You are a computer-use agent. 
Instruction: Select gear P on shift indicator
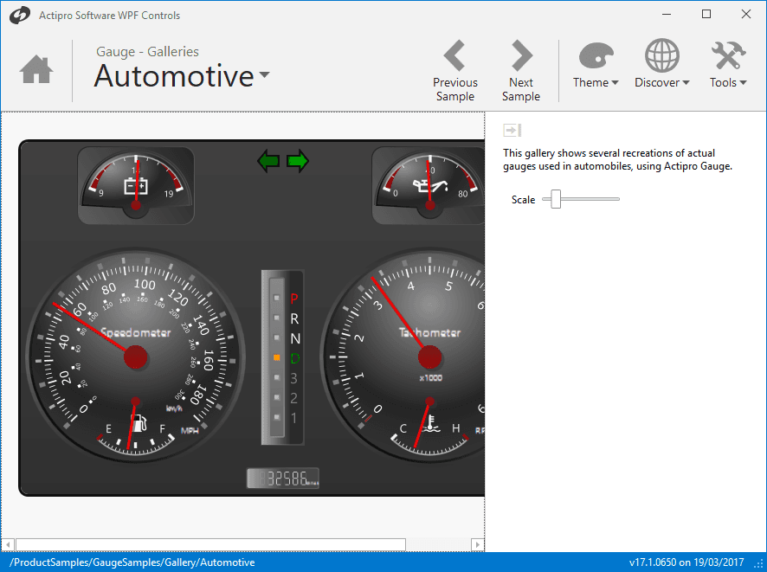tap(294, 299)
